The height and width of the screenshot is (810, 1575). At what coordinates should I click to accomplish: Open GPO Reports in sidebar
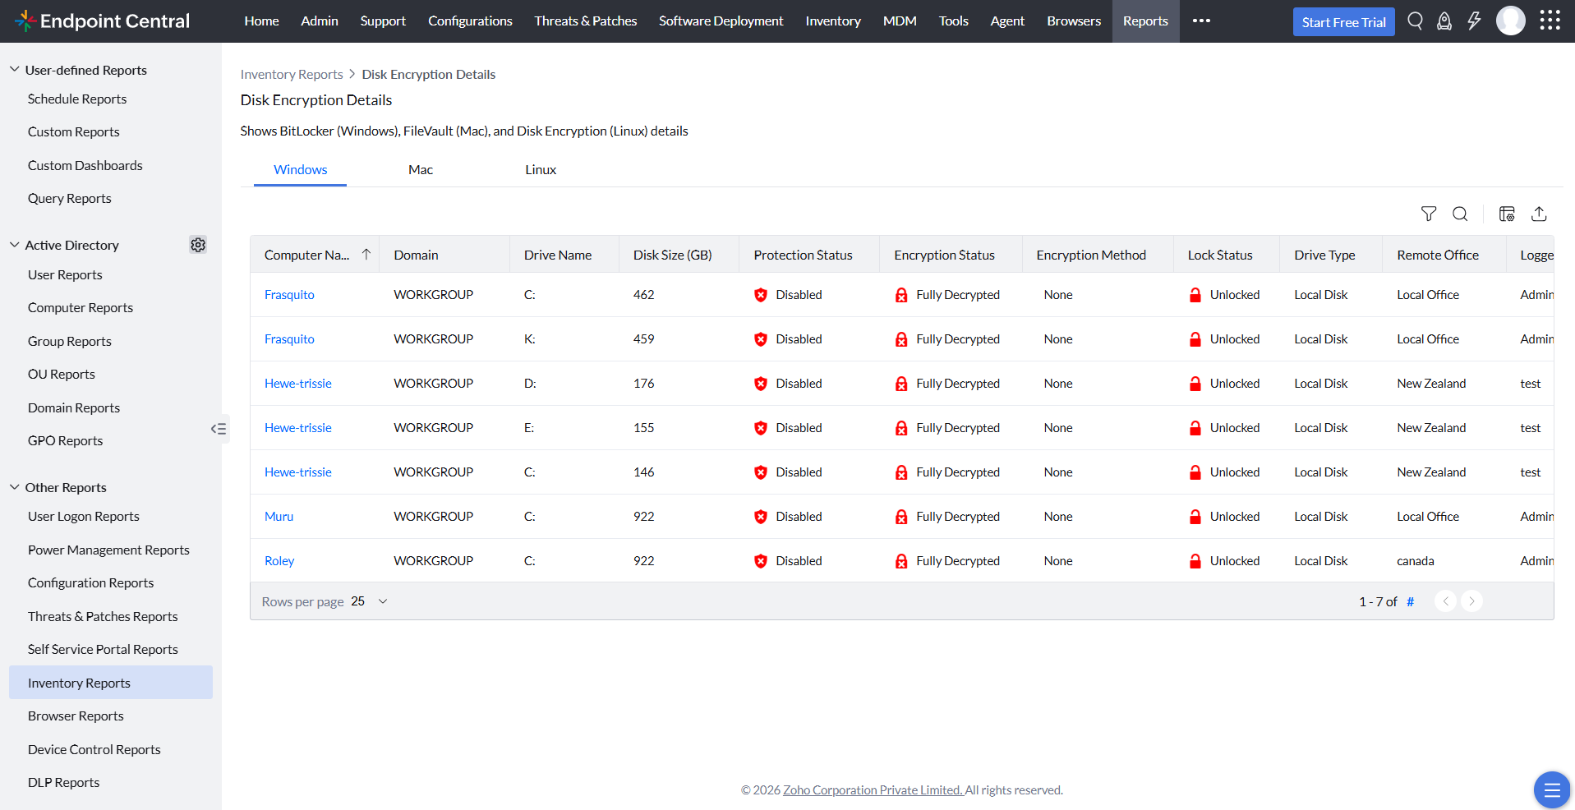[66, 440]
